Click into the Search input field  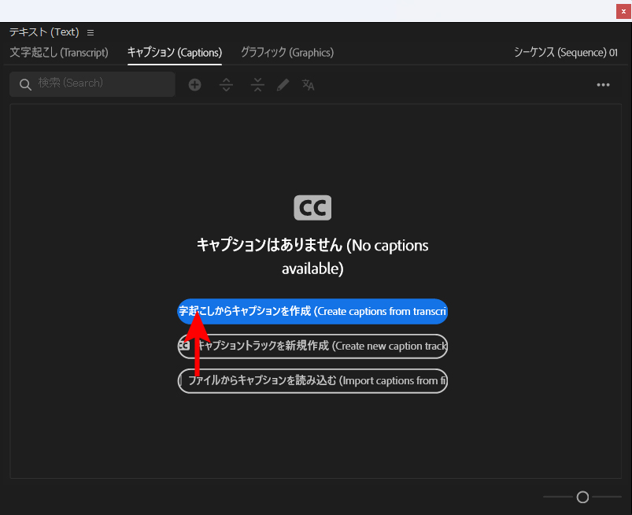point(92,84)
